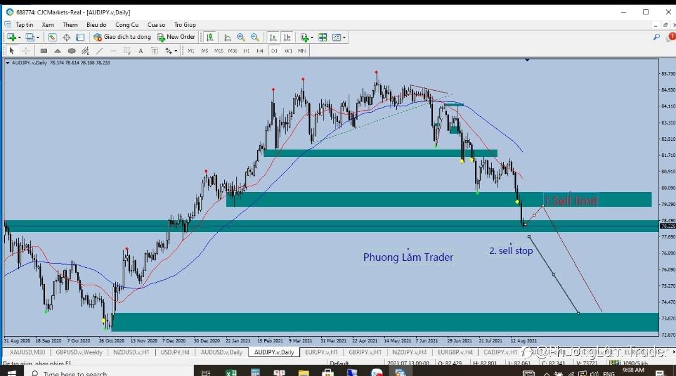
Task: Toggle Giao dich tu dong auto trading
Action: (x=123, y=37)
